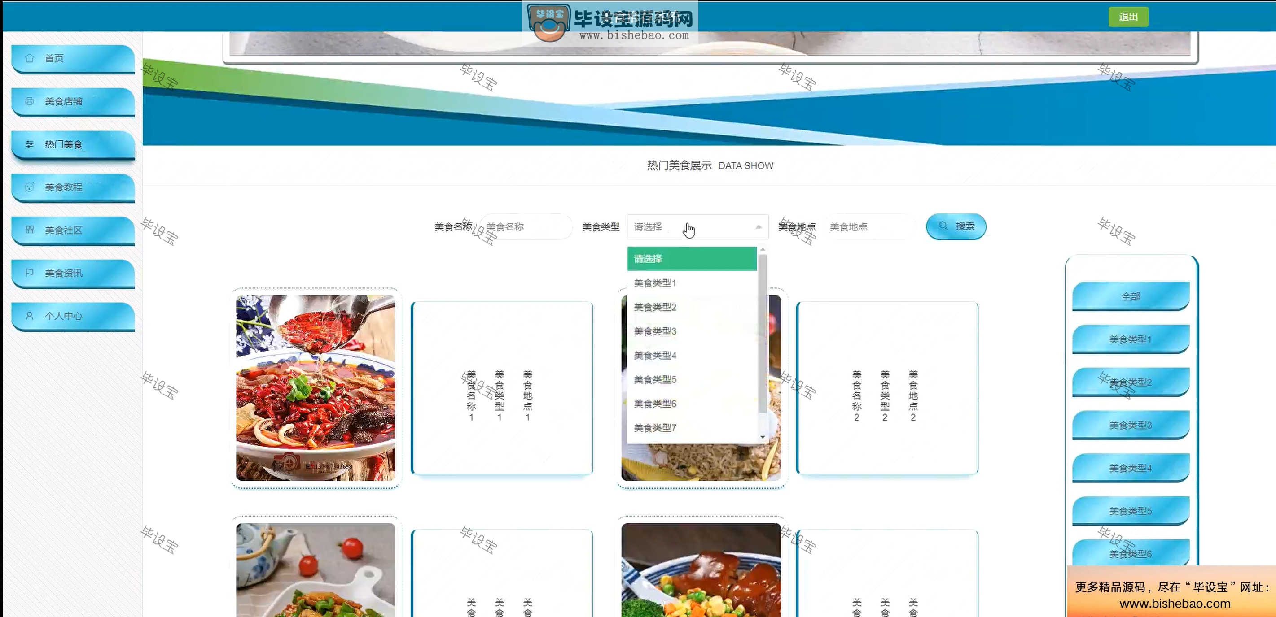Open the braised meat with vegetables photo
Image resolution: width=1276 pixels, height=617 pixels.
point(701,570)
